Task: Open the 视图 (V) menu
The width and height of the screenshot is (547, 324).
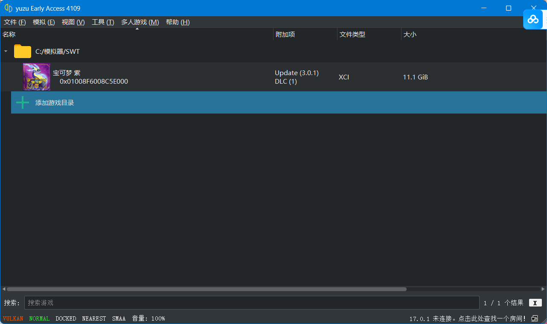Action: pyautogui.click(x=73, y=22)
